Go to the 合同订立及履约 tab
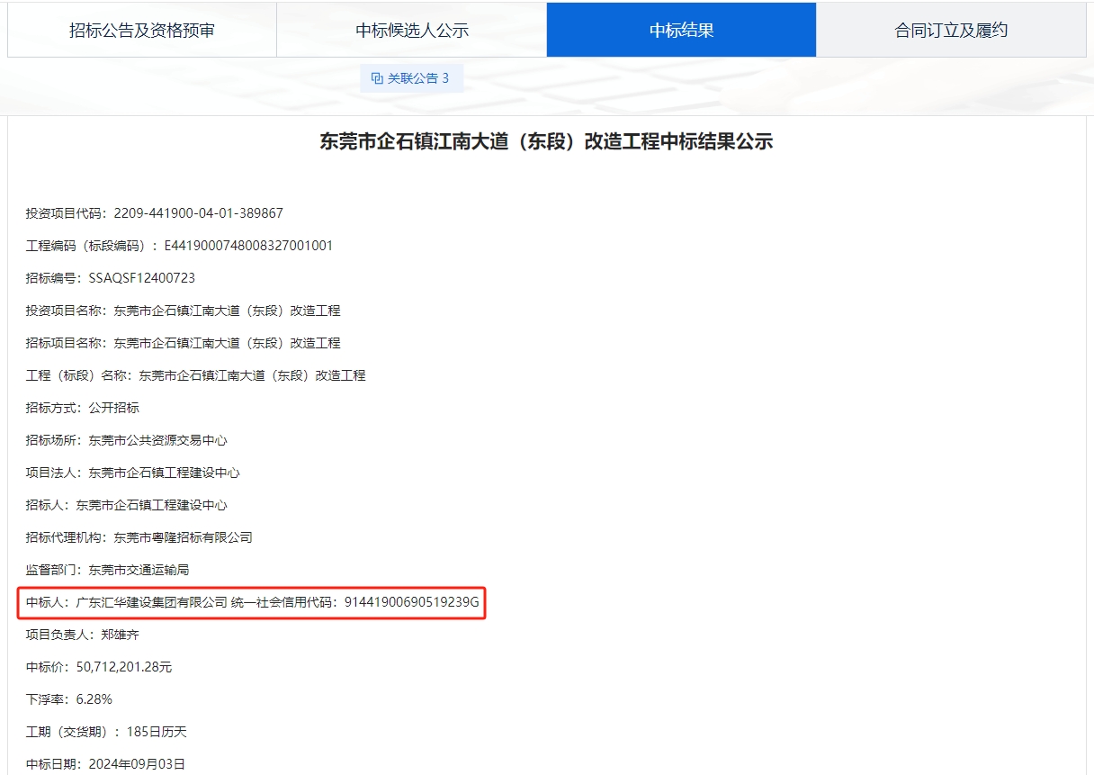The image size is (1094, 775). click(951, 30)
